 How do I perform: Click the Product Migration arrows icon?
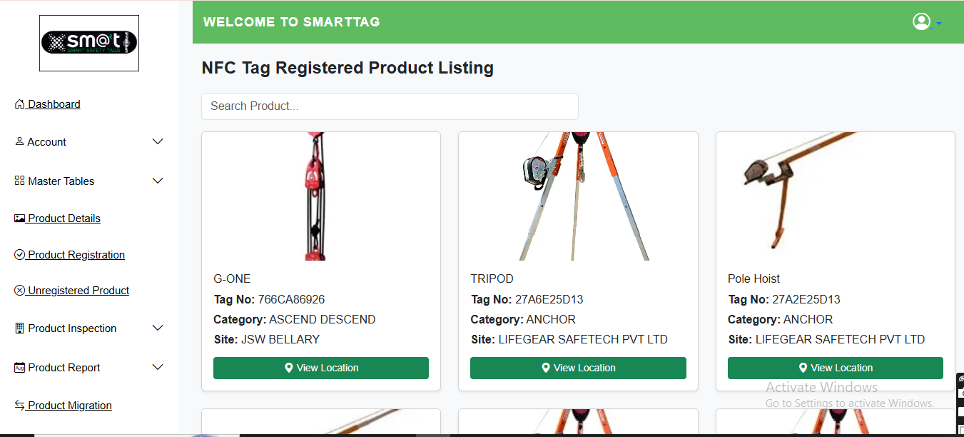19,406
